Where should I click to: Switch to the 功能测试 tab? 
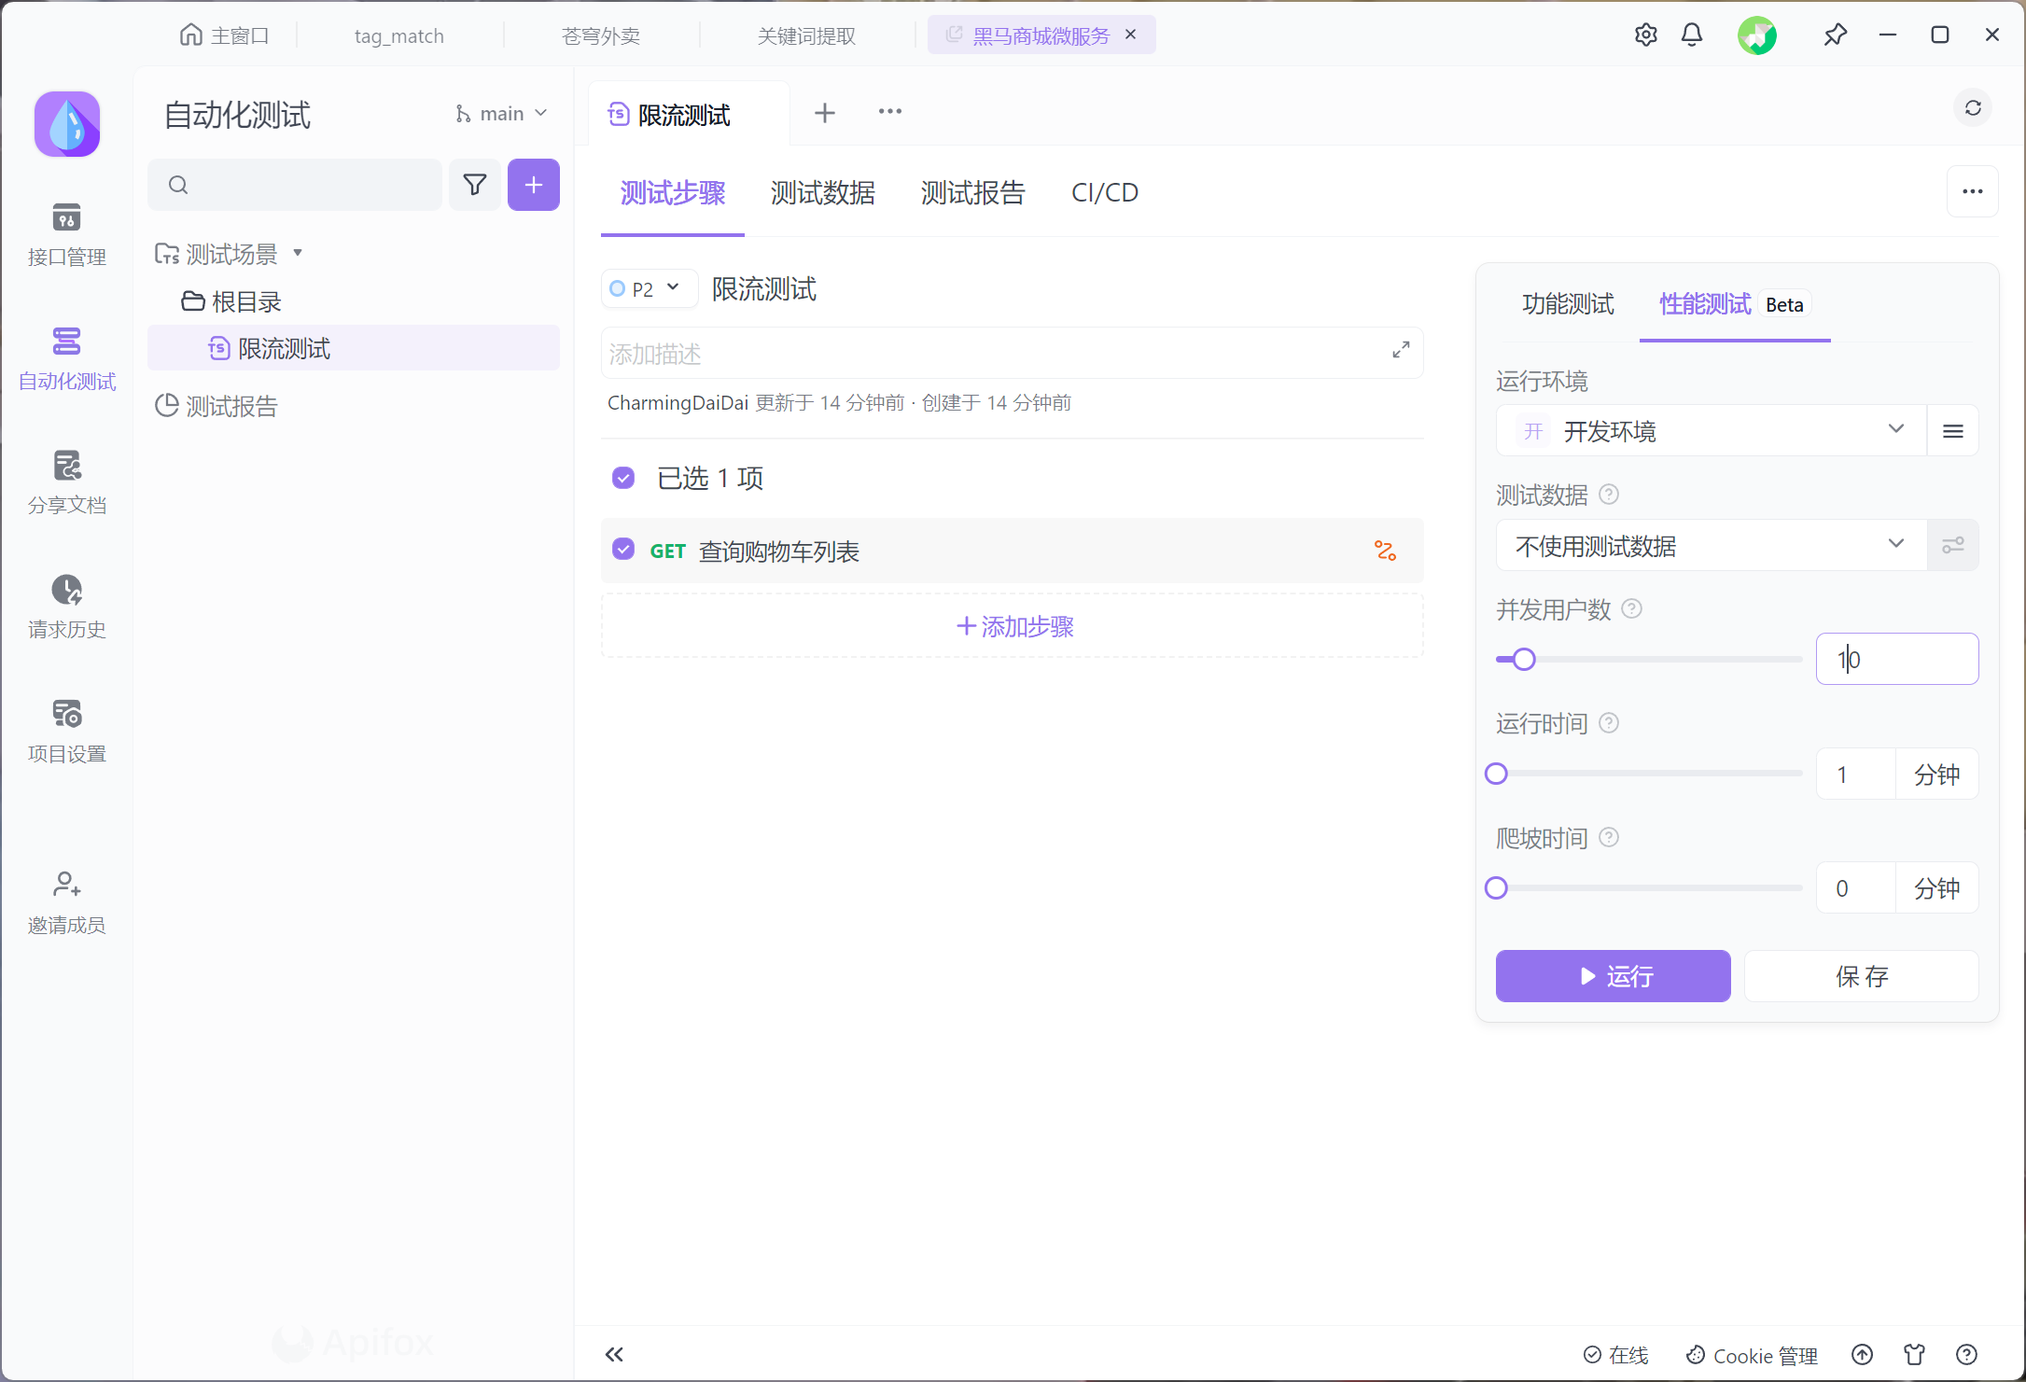1567,304
